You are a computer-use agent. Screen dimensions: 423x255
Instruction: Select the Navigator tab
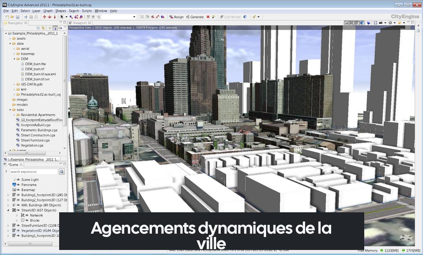tap(16, 23)
